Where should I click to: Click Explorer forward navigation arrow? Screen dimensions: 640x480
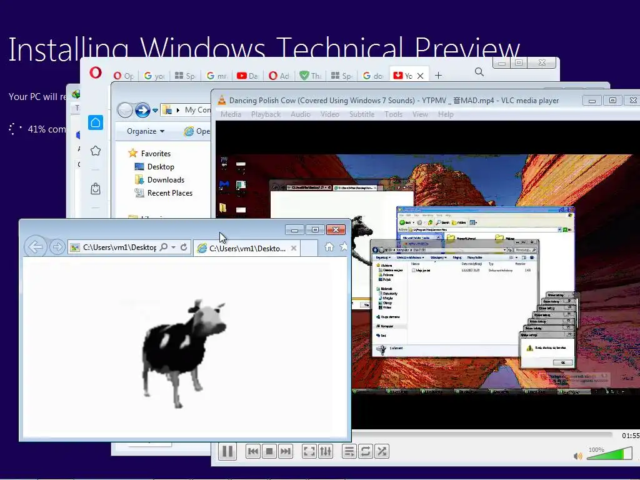tap(142, 110)
